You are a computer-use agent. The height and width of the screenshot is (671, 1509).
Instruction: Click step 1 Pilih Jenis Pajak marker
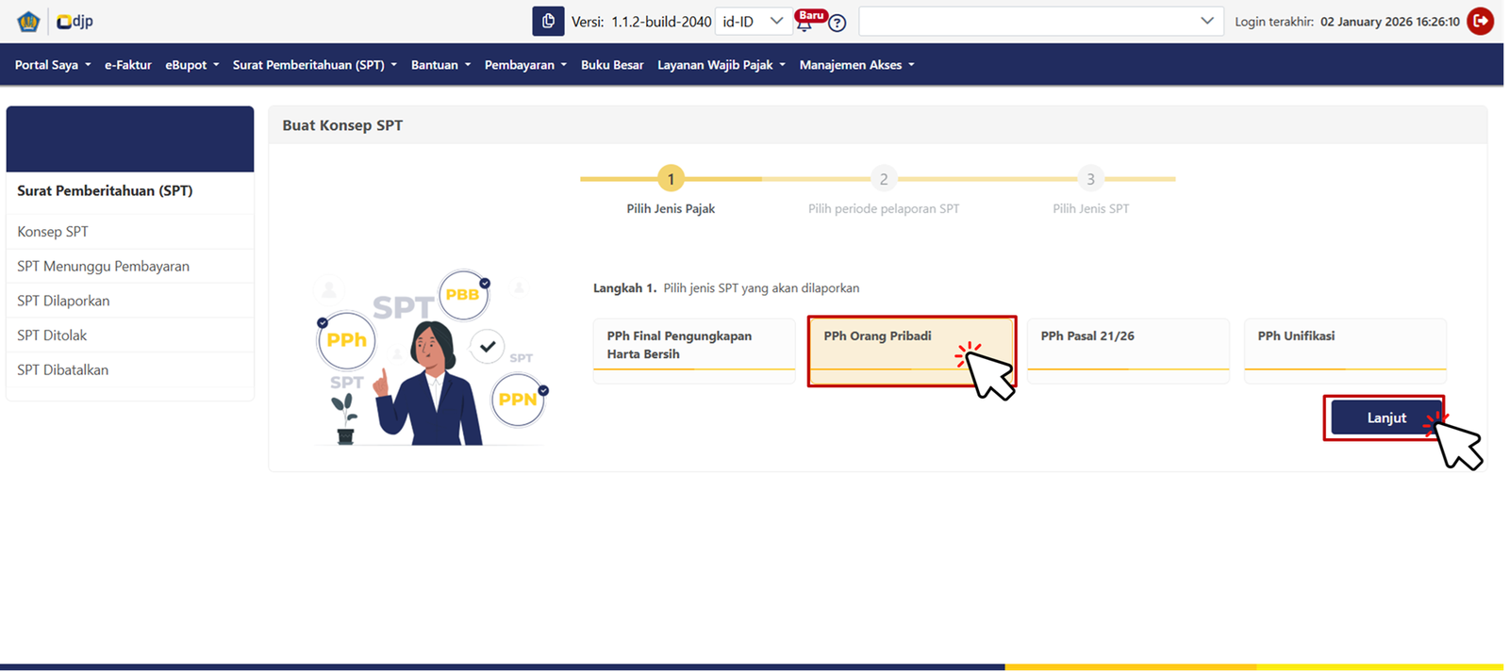pyautogui.click(x=671, y=179)
